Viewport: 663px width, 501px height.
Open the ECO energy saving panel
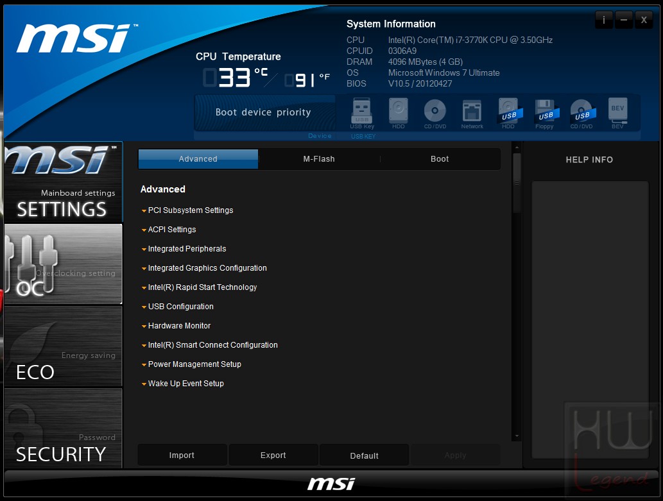64,346
